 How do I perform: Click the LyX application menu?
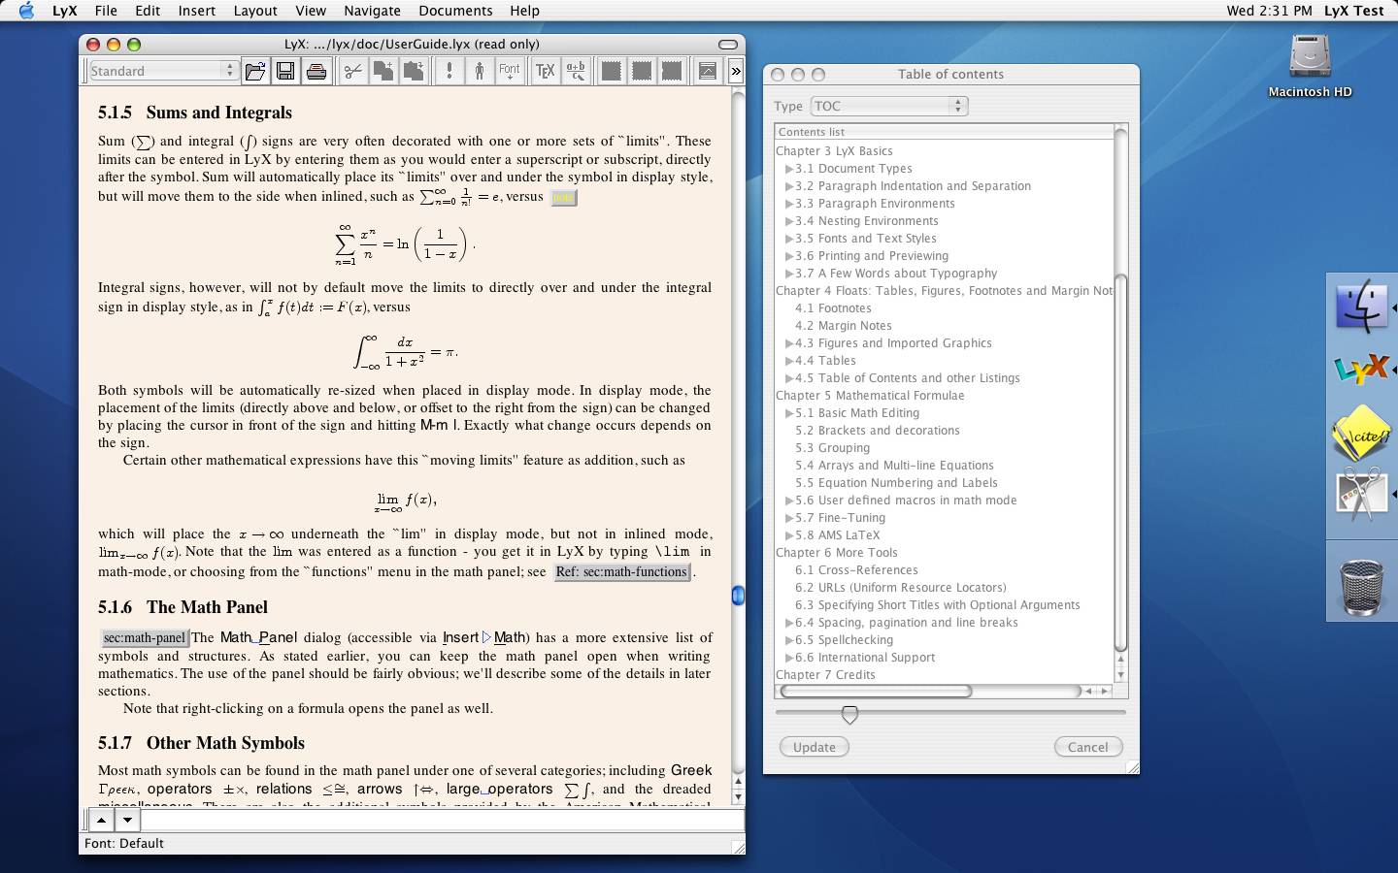(x=64, y=11)
